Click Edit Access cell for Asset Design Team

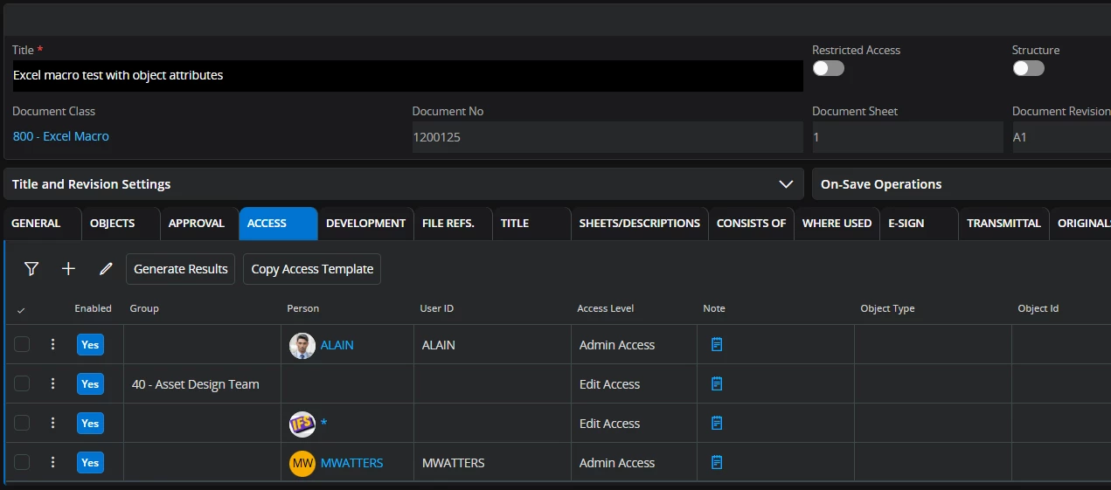[x=634, y=384]
